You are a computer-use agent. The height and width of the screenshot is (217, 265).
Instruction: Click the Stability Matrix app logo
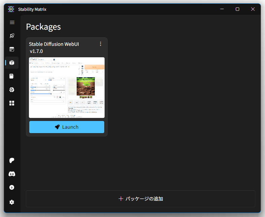(11, 9)
